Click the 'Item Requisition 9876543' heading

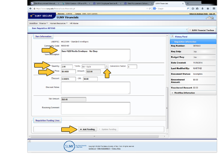tap(44, 28)
